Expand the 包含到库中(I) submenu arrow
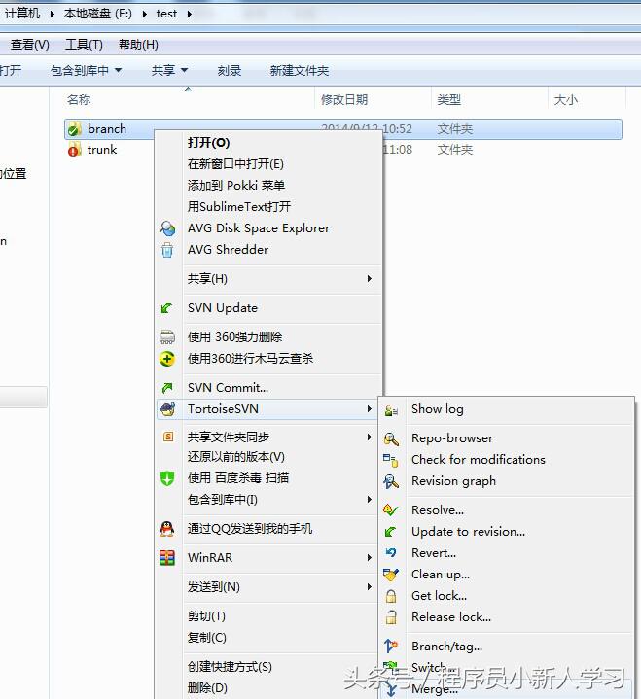 click(x=370, y=500)
